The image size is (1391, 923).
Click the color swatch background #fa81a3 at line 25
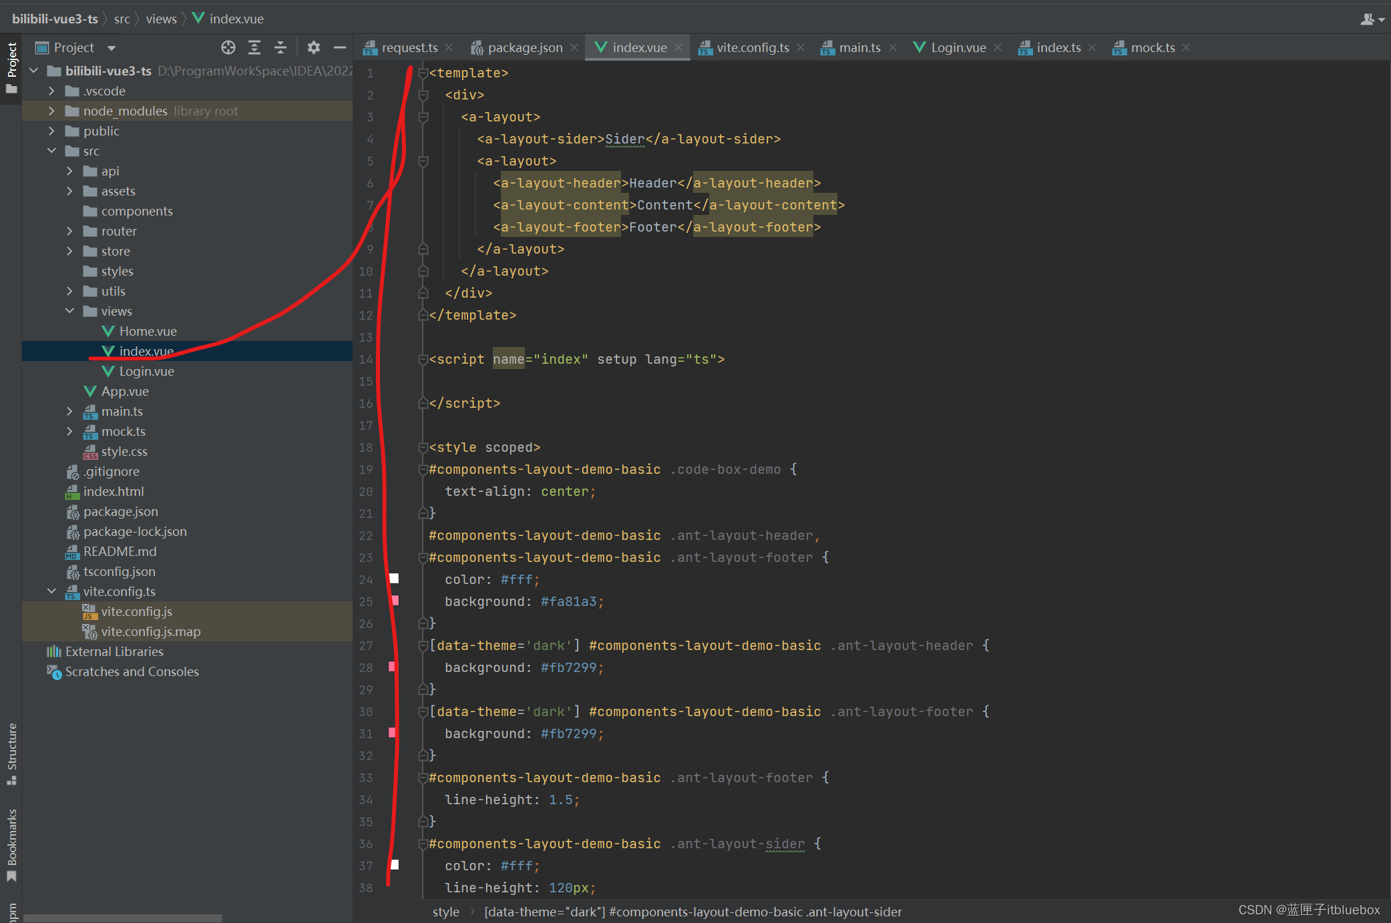[393, 599]
